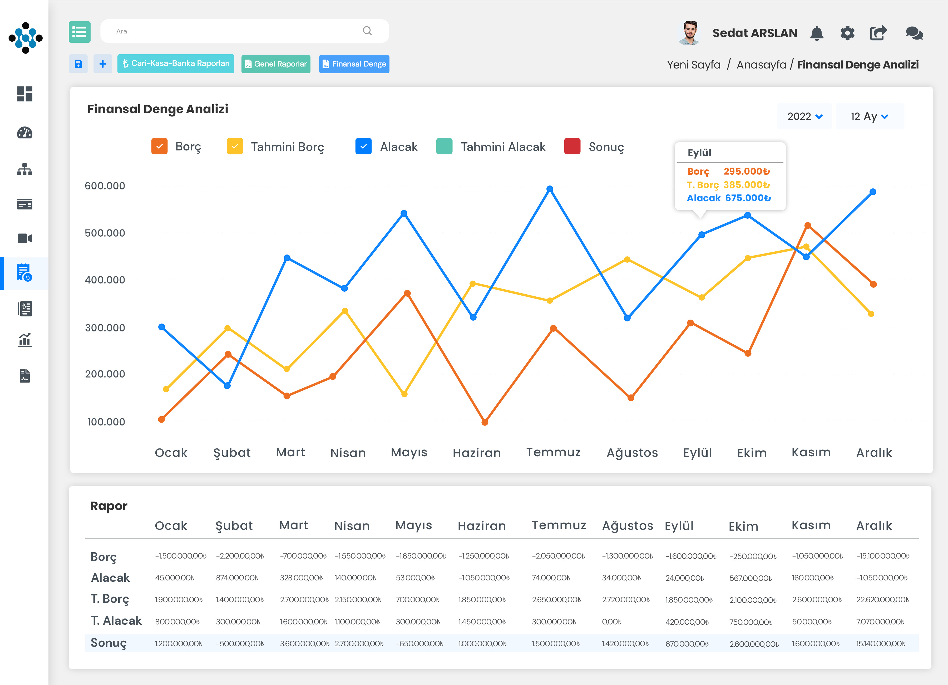Uncheck the Borç legend checkbox

[159, 146]
